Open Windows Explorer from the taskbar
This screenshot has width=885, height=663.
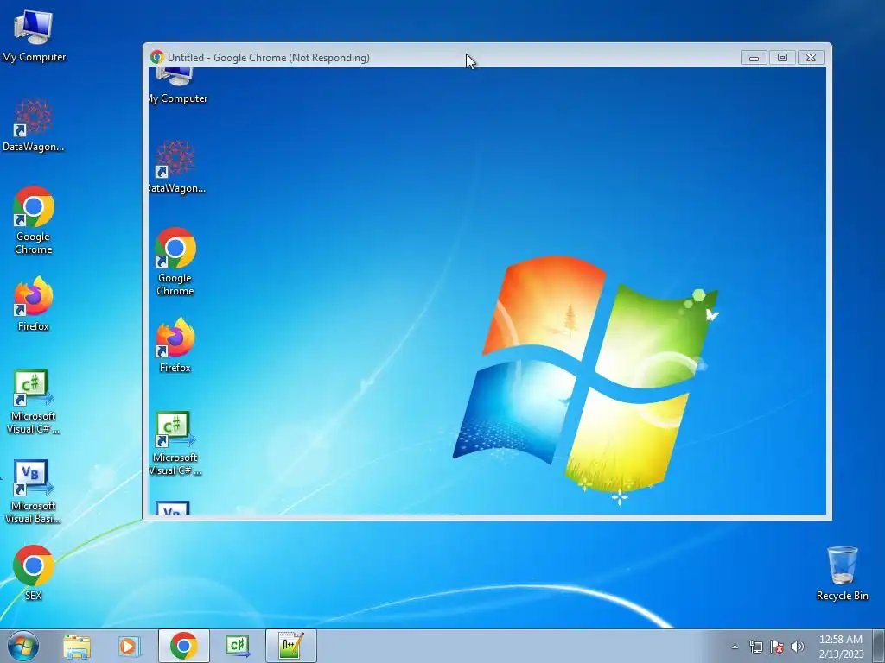tap(77, 646)
